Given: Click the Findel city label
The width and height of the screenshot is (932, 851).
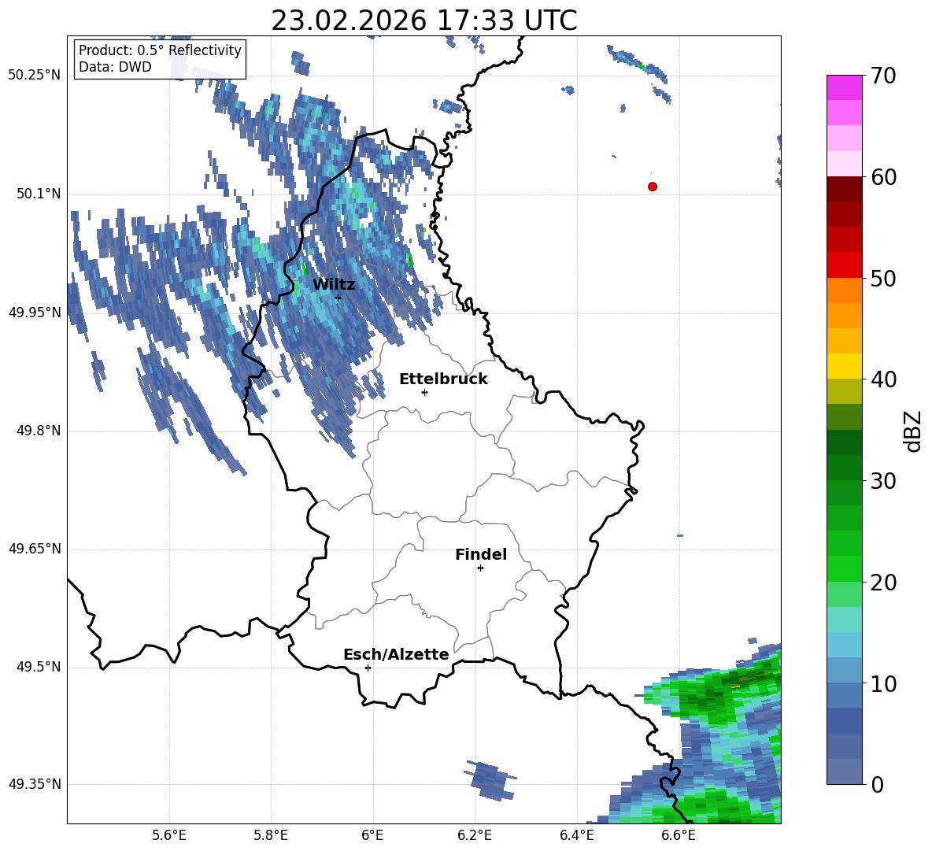Looking at the screenshot, I should pos(481,554).
